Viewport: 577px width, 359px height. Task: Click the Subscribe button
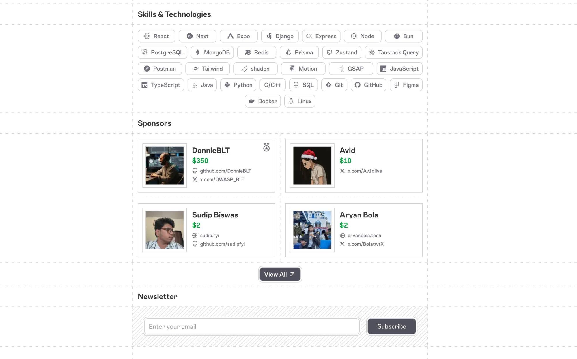pos(391,326)
